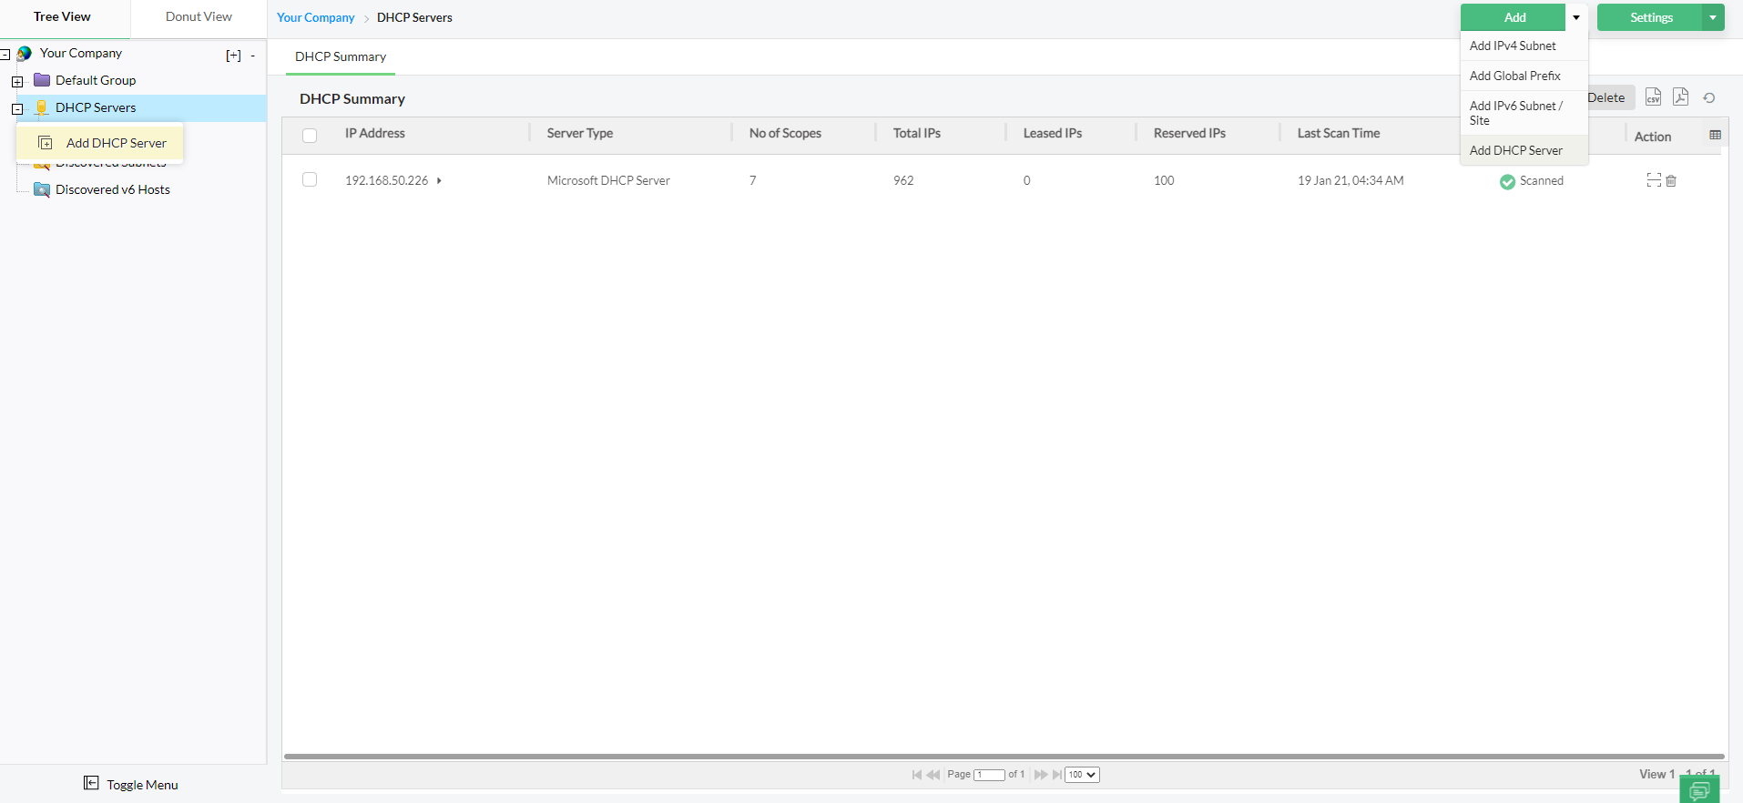
Task: Click the refresh icon beside PDF export
Action: click(x=1709, y=97)
